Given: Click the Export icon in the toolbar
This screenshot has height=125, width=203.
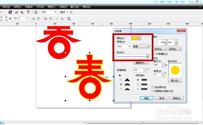Looking at the screenshot, I should pos(22,12).
